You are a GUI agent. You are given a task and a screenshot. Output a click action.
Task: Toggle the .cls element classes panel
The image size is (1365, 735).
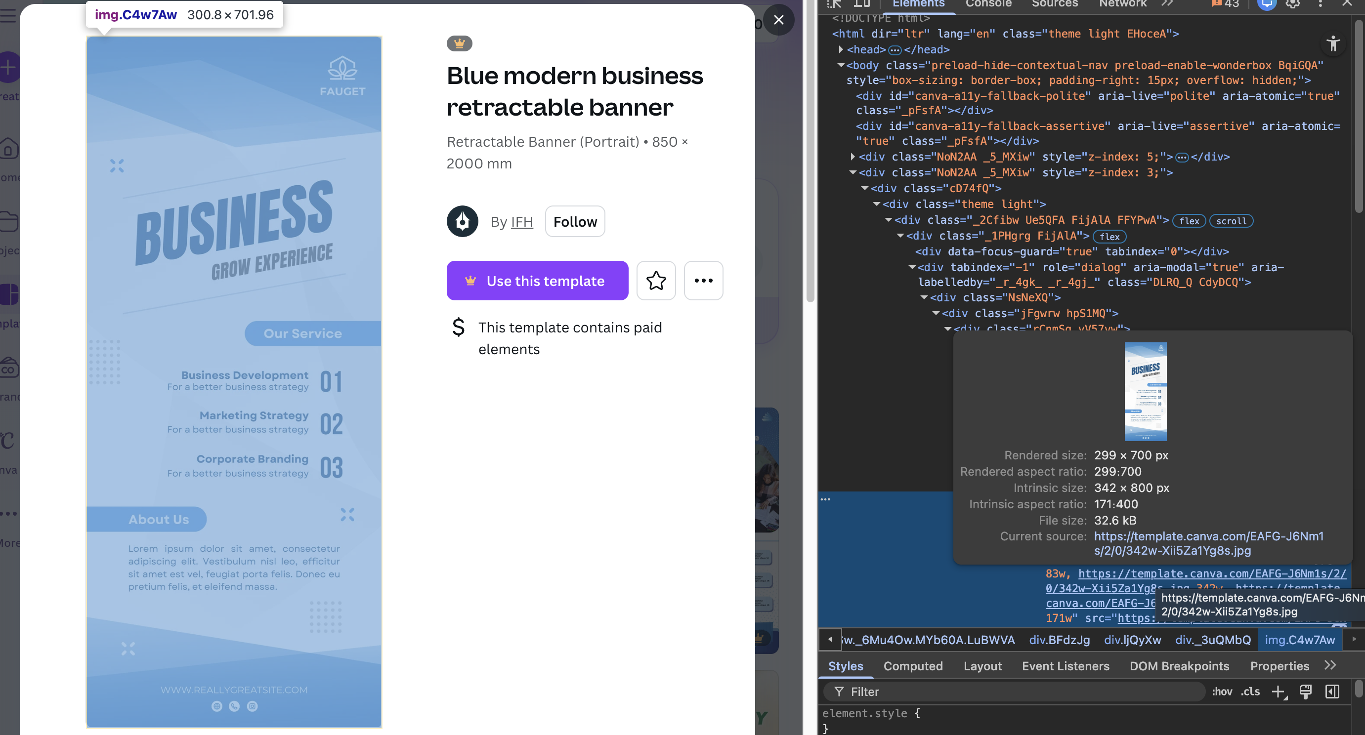click(x=1250, y=692)
